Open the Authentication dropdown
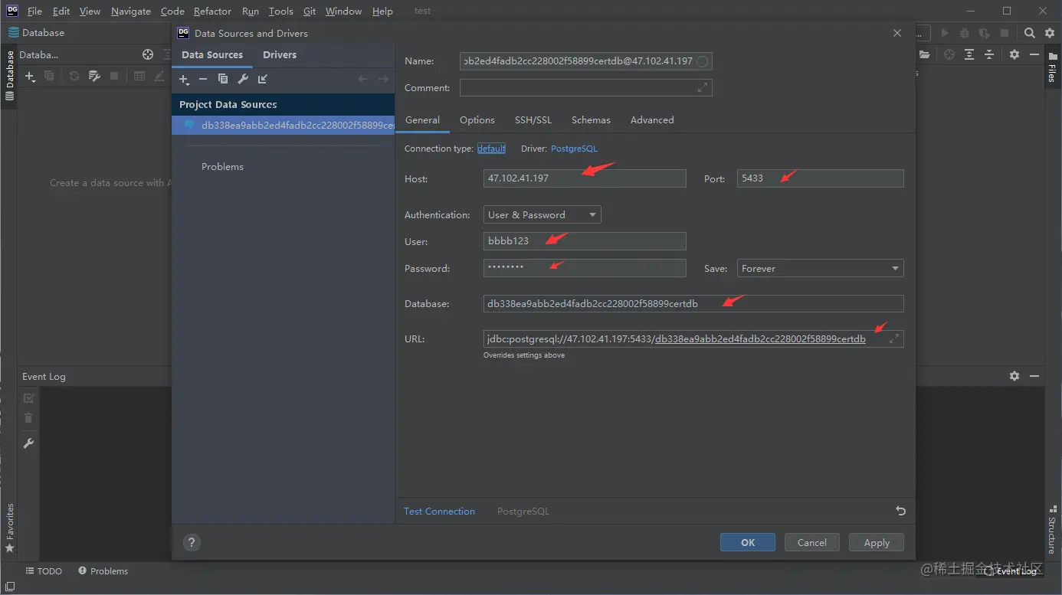 (x=542, y=215)
